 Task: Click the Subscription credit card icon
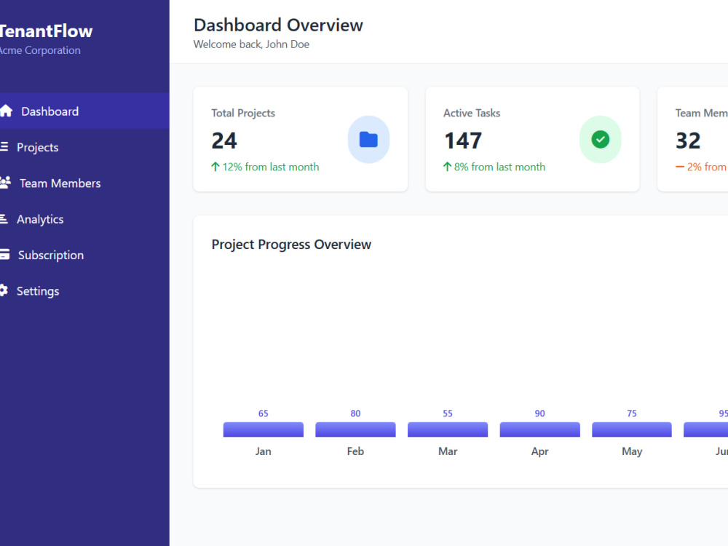tap(4, 254)
